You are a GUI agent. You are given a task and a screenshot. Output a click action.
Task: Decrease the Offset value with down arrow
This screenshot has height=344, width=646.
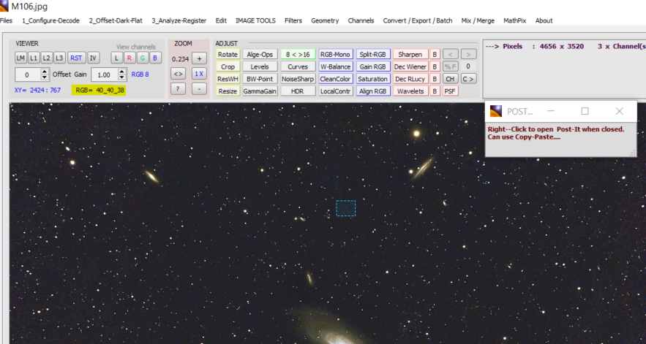(x=45, y=77)
